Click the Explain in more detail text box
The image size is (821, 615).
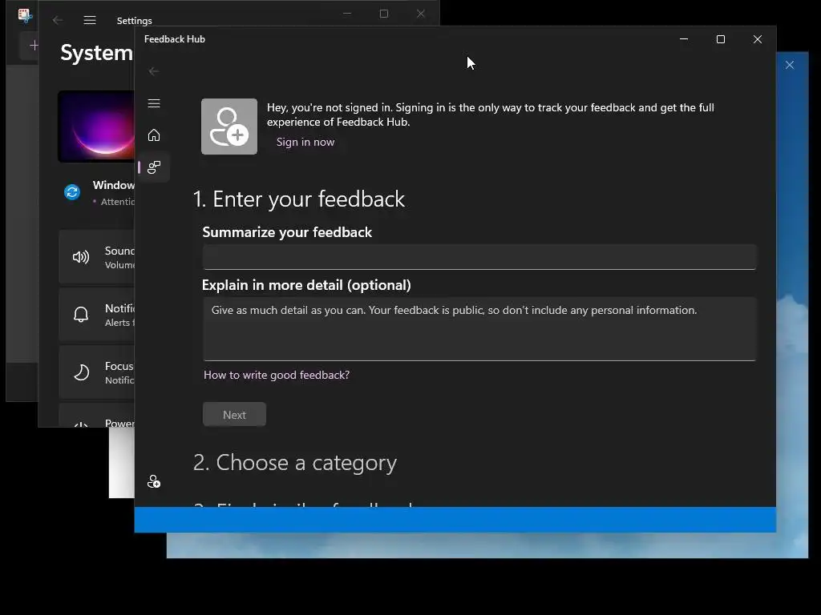coord(479,329)
